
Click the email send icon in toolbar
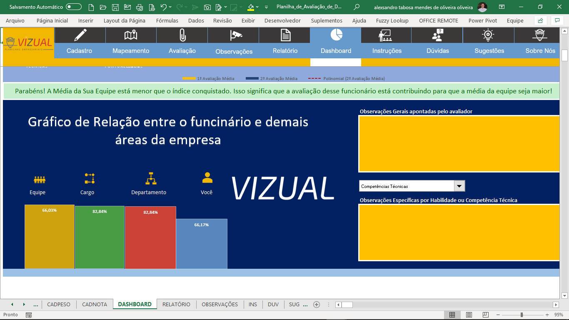(127, 7)
